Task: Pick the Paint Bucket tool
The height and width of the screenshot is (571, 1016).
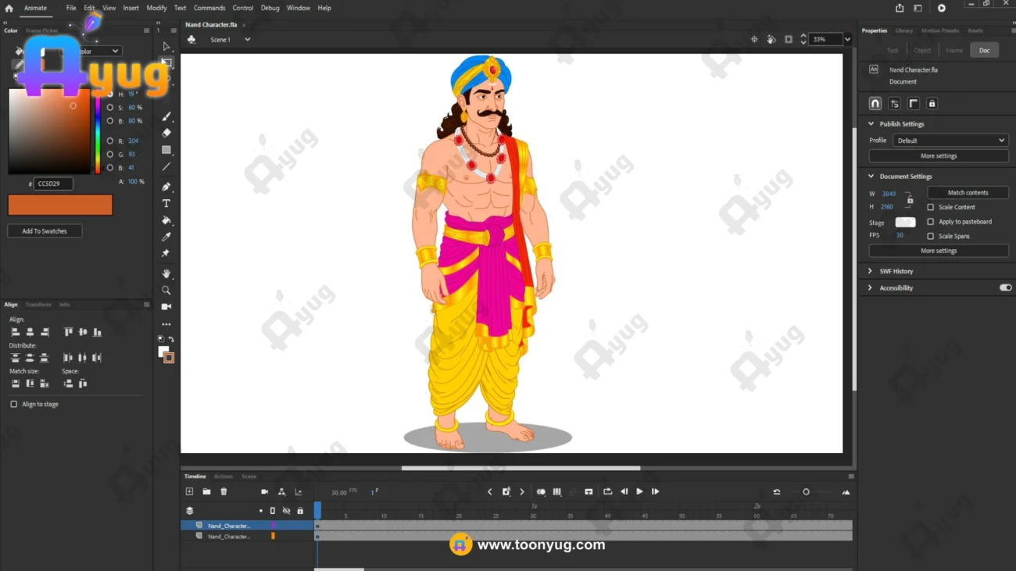Action: 166,220
